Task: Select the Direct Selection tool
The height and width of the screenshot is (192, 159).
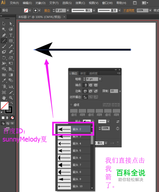Action: pos(11,24)
